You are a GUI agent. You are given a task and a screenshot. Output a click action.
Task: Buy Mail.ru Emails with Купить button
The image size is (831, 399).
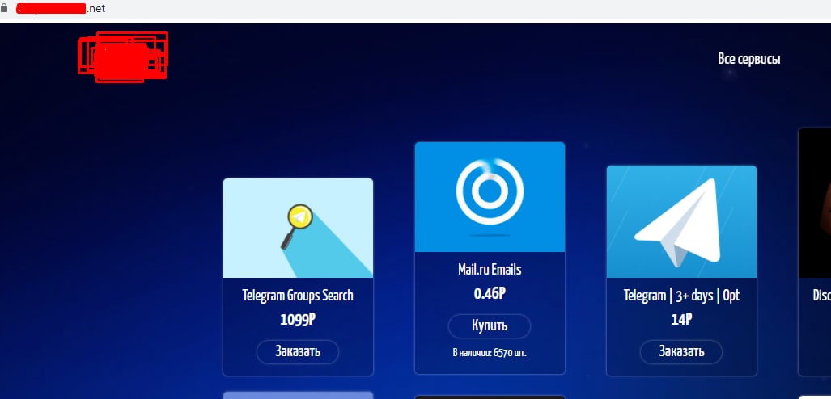click(490, 326)
